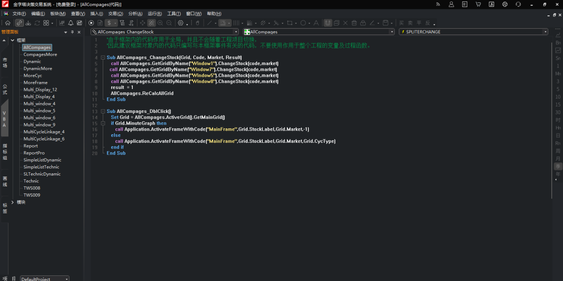Image resolution: width=563 pixels, height=281 pixels.
Task: Toggle the magnet snap tool
Action: coord(328,23)
